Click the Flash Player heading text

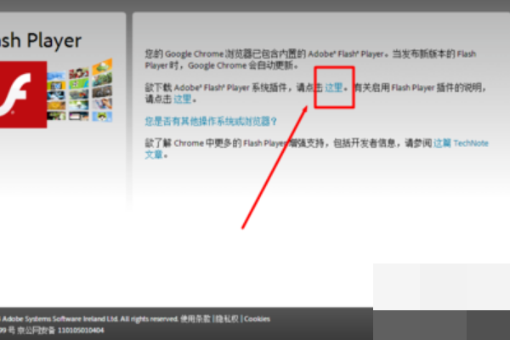click(x=41, y=41)
